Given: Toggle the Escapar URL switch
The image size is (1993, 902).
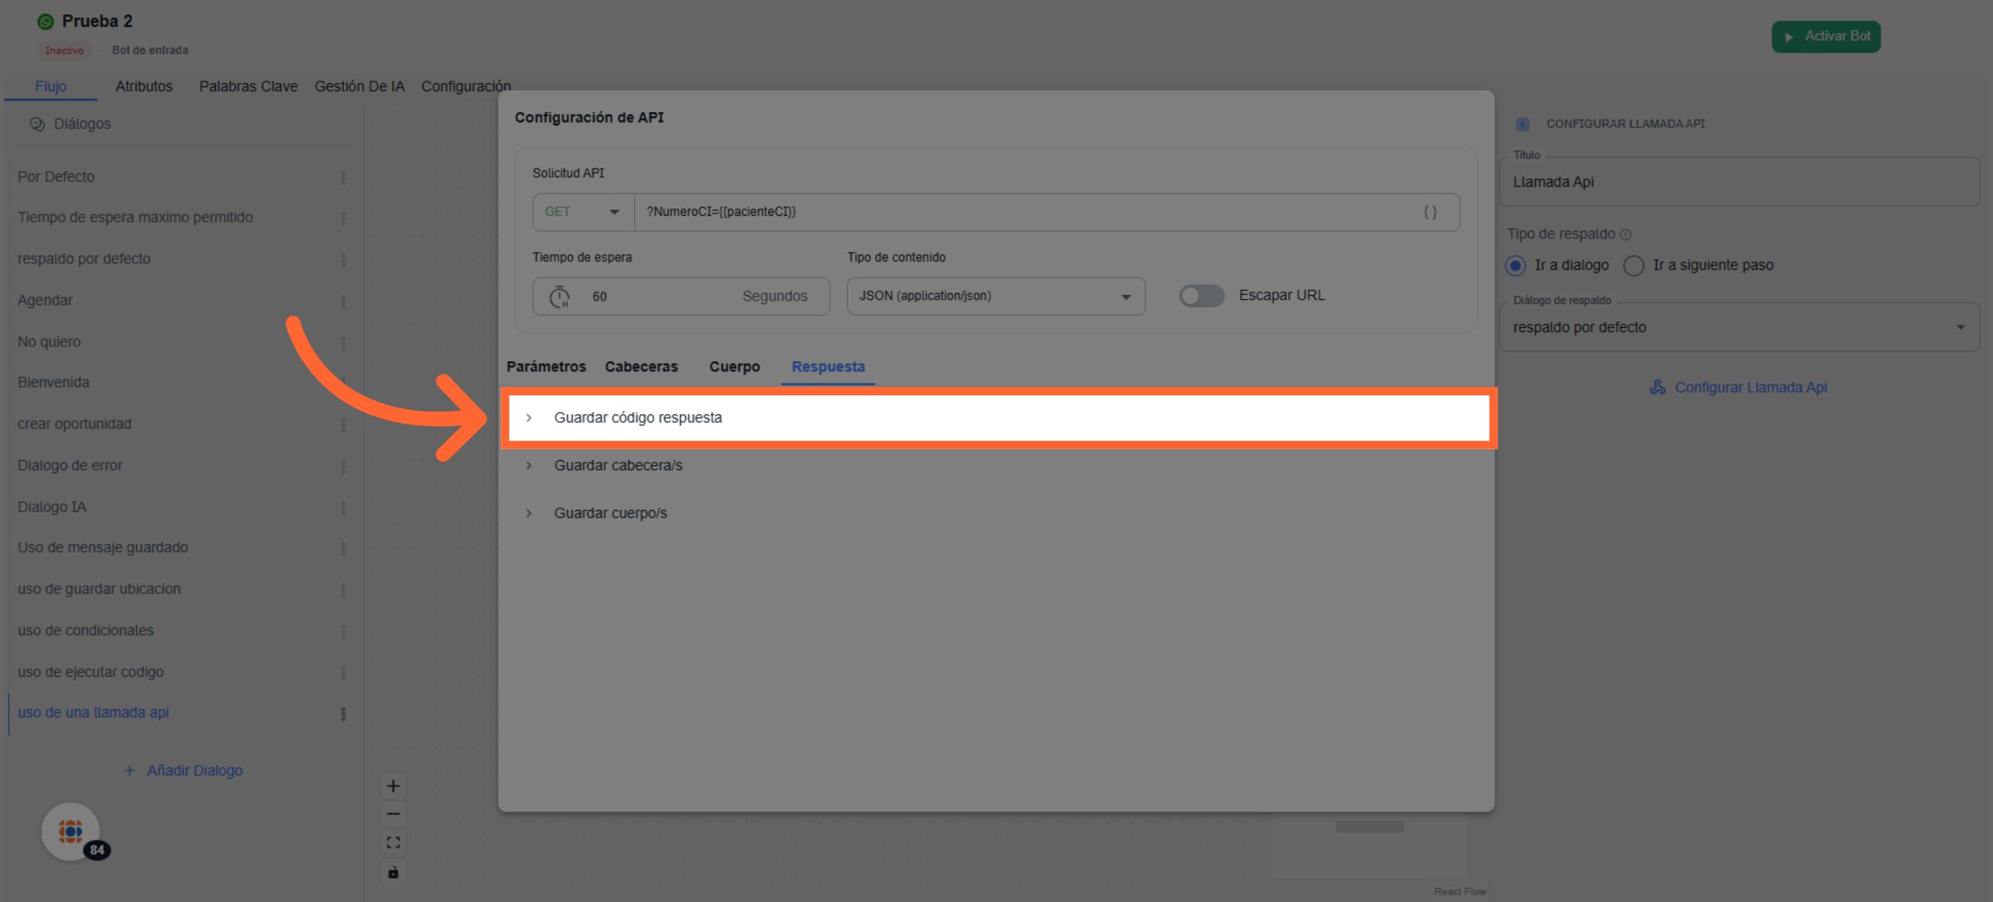Looking at the screenshot, I should pyautogui.click(x=1201, y=296).
